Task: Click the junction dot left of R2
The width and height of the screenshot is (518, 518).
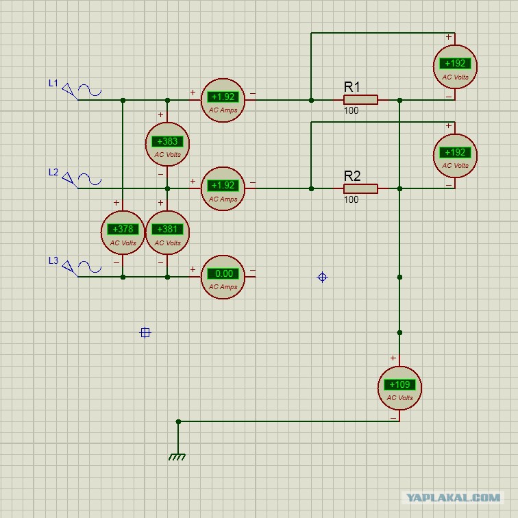Action: click(311, 188)
